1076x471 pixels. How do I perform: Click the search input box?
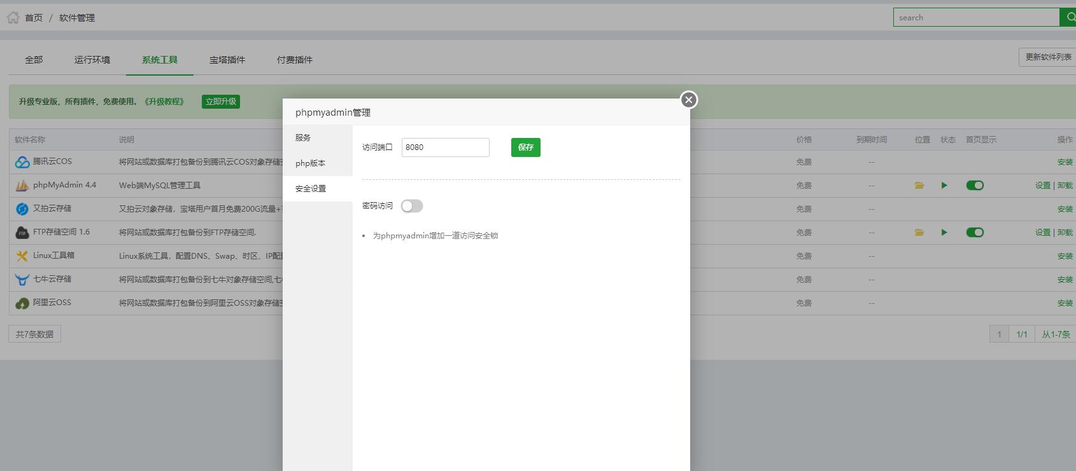pyautogui.click(x=977, y=17)
